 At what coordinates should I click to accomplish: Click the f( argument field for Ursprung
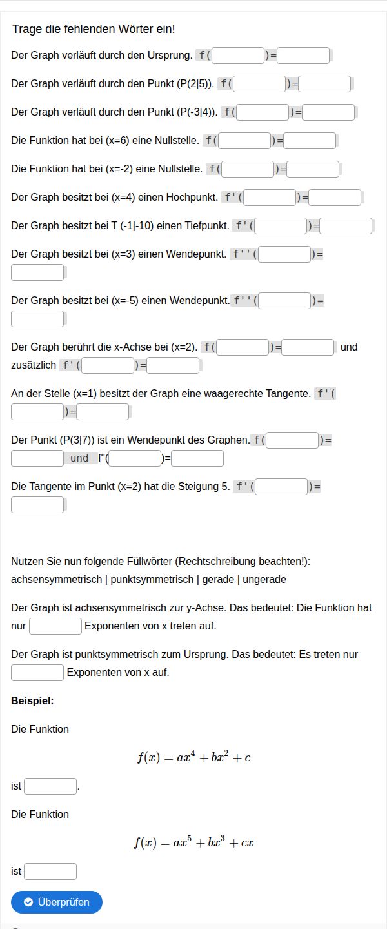tap(238, 56)
